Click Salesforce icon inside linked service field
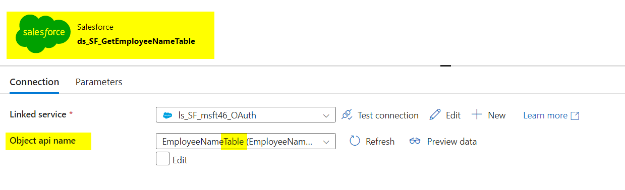625x190 pixels. 167,115
